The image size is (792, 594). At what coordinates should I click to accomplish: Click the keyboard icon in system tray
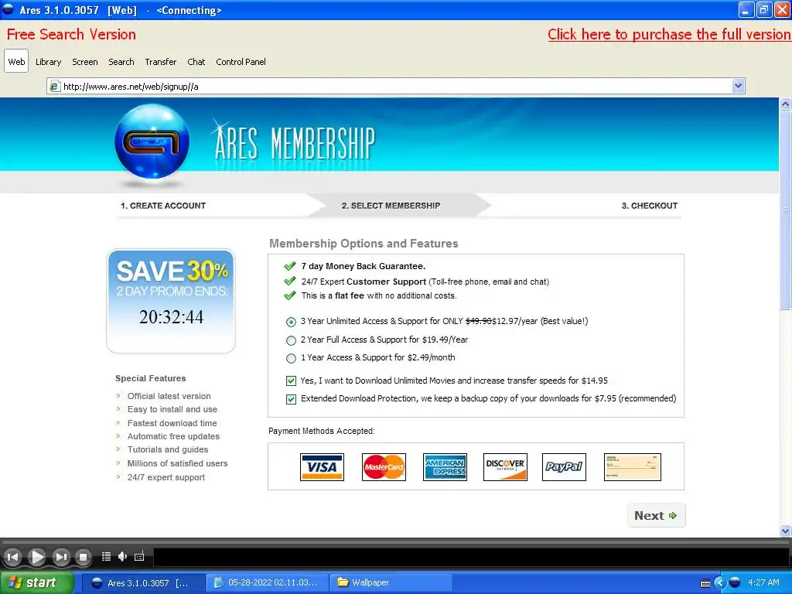(x=705, y=583)
